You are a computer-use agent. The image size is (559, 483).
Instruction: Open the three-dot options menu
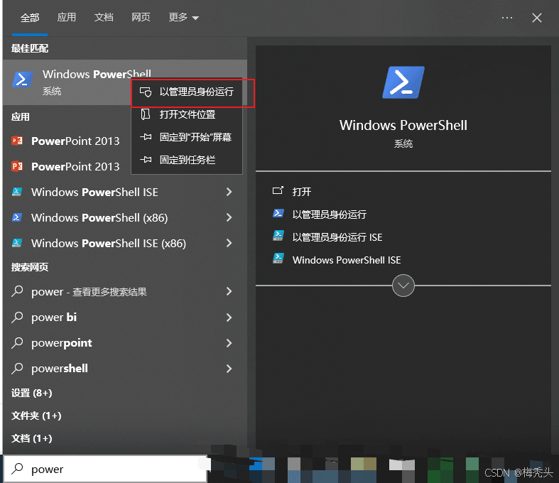(507, 18)
